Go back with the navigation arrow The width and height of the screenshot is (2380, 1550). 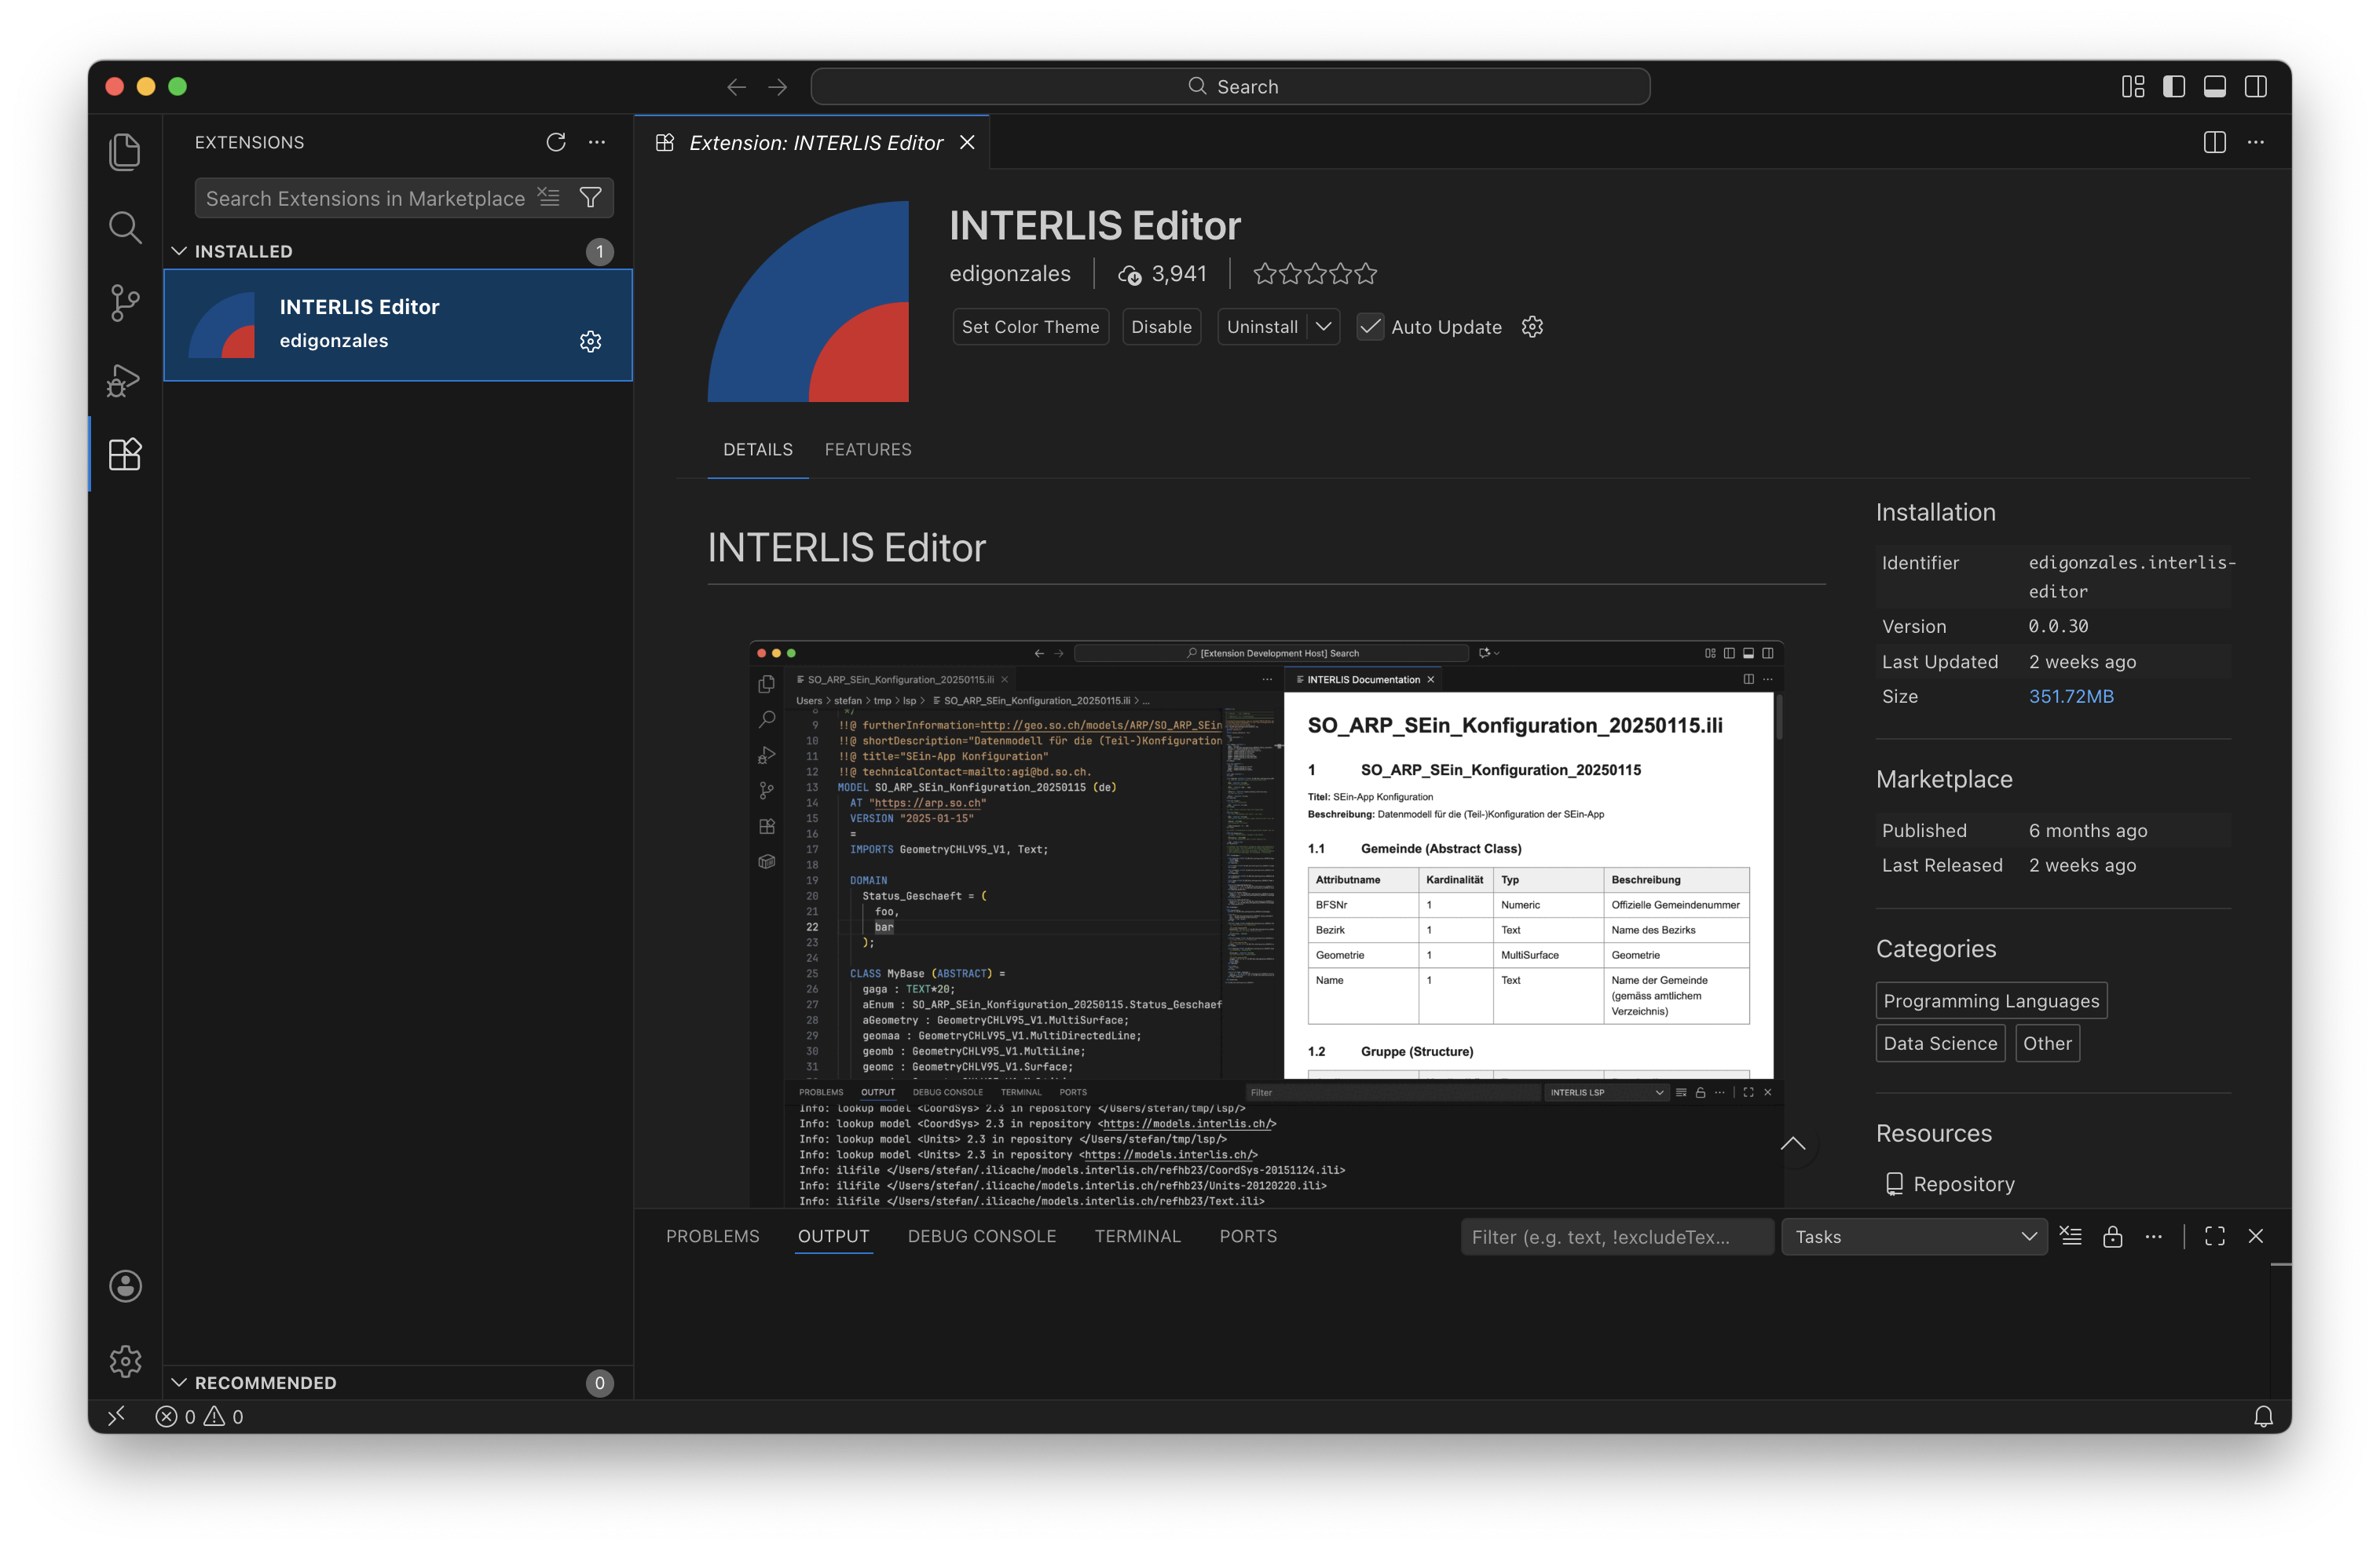[737, 87]
